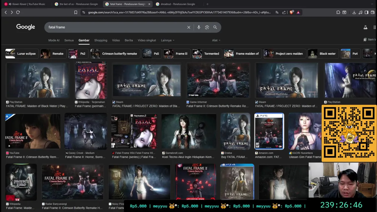Viewport: 377px width, 212px height.
Task: Bookmark this page with the bookmark icon
Action: pyautogui.click(x=76, y=12)
